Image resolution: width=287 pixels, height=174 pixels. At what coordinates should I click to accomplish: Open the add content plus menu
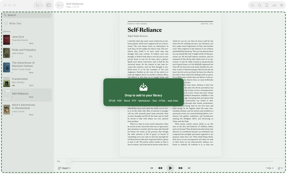click(59, 5)
